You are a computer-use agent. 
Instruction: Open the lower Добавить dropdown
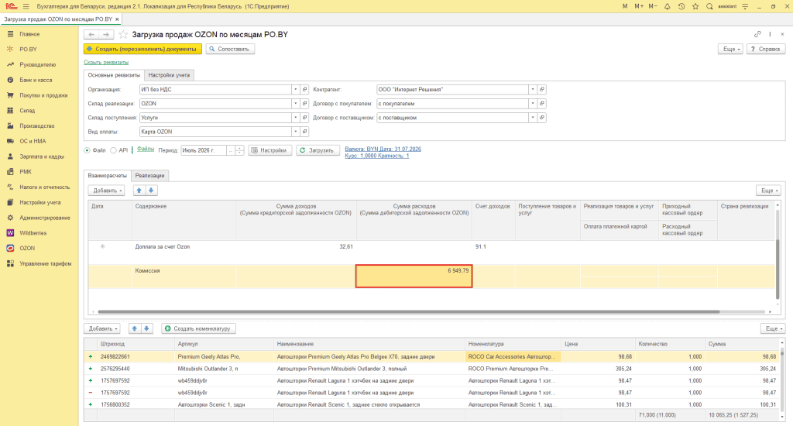(102, 328)
